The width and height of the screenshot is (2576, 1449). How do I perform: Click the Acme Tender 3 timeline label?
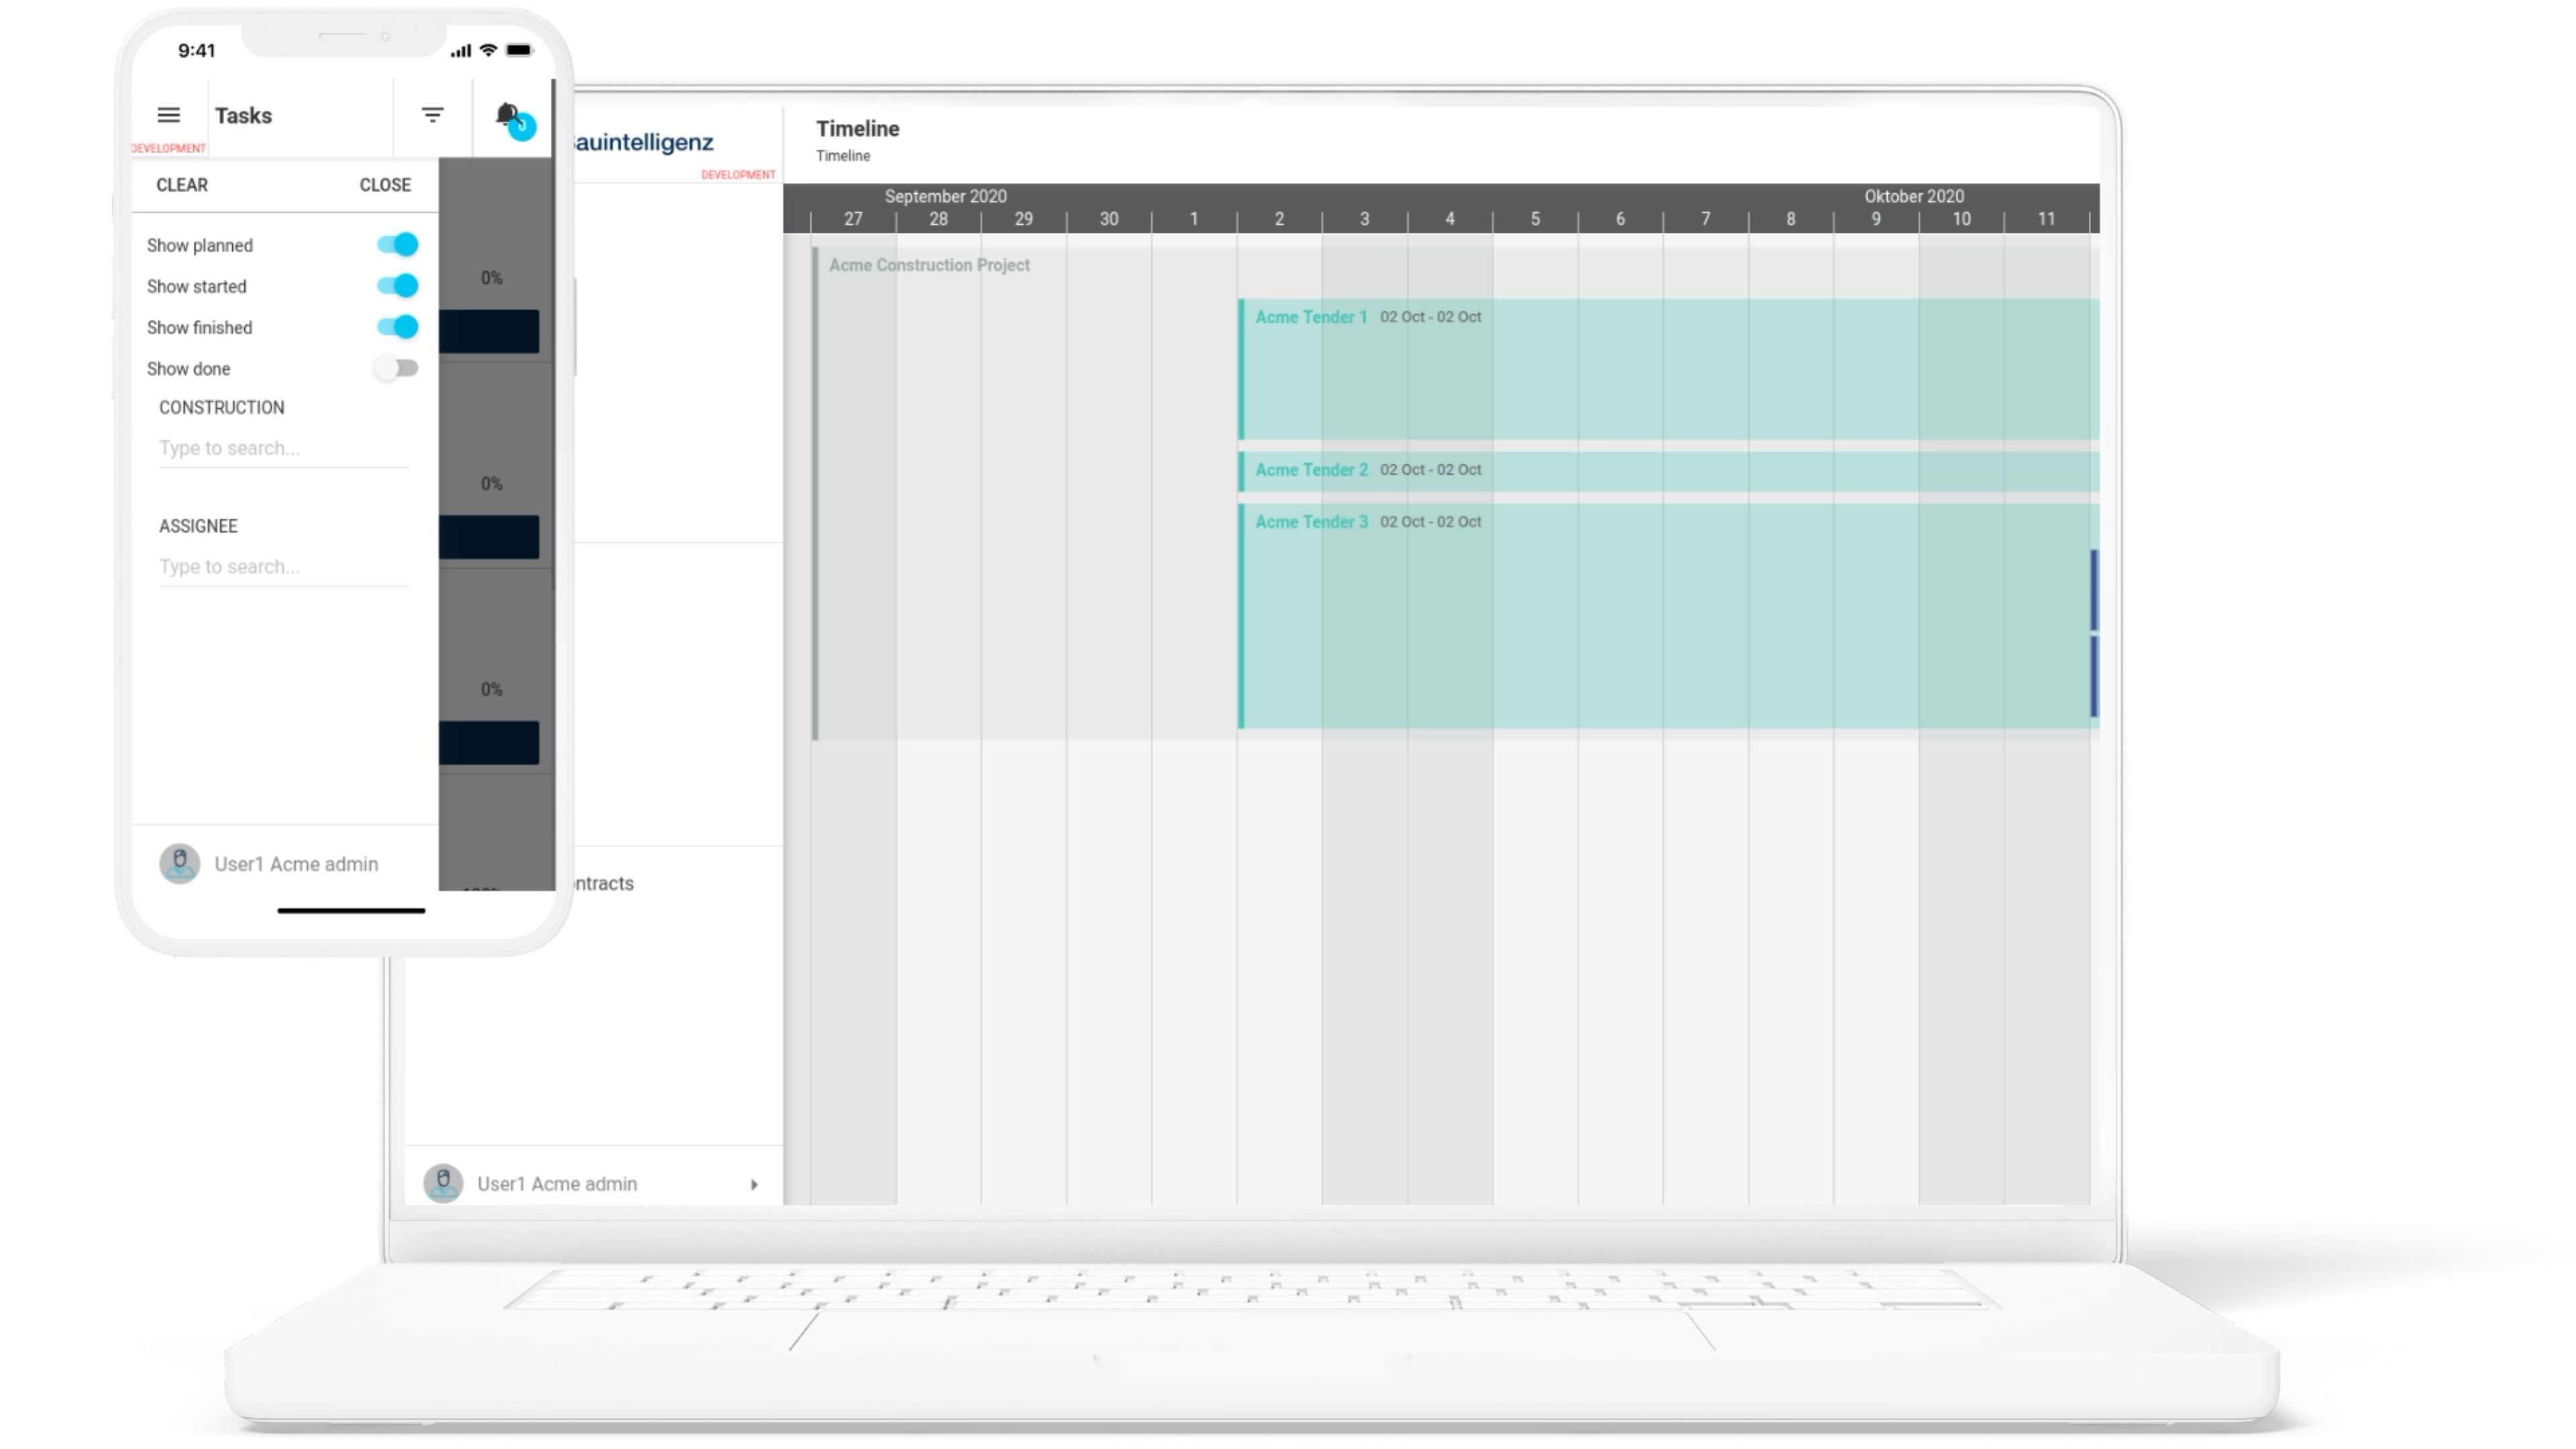pyautogui.click(x=1311, y=522)
